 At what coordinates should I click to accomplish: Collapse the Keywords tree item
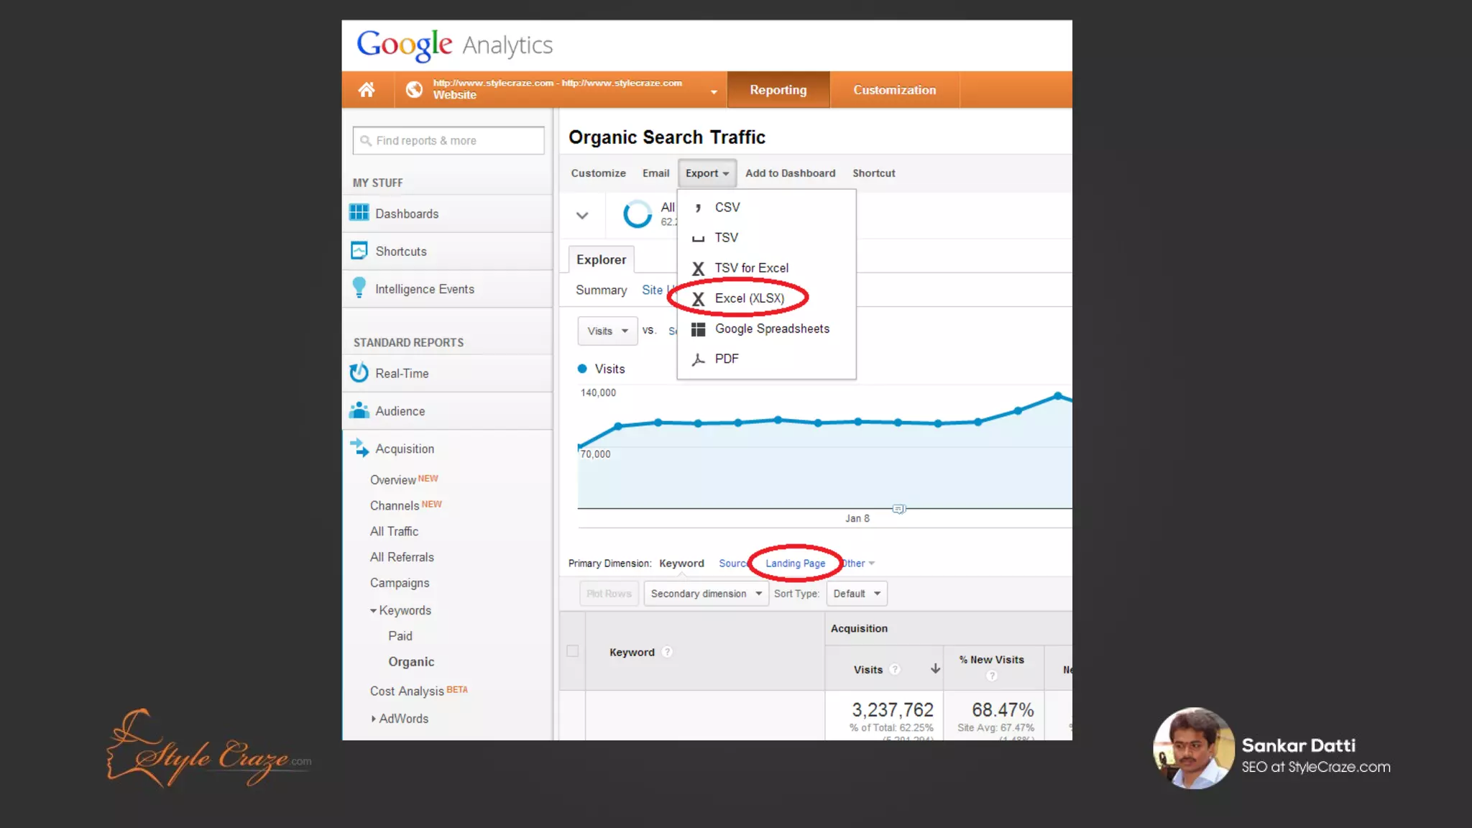pos(373,611)
